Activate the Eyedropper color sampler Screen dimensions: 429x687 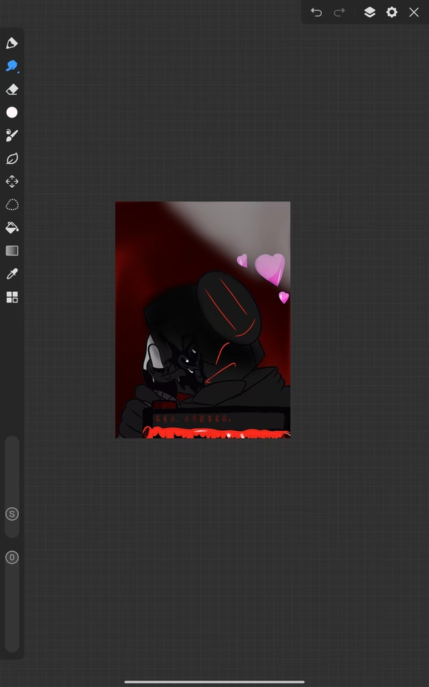[x=12, y=274]
